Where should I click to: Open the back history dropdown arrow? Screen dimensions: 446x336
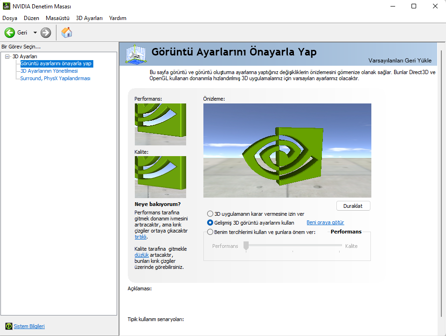pos(35,33)
